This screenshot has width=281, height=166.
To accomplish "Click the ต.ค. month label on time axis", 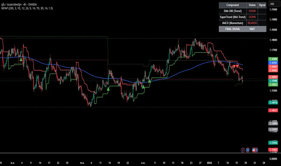I will (x=13, y=163).
